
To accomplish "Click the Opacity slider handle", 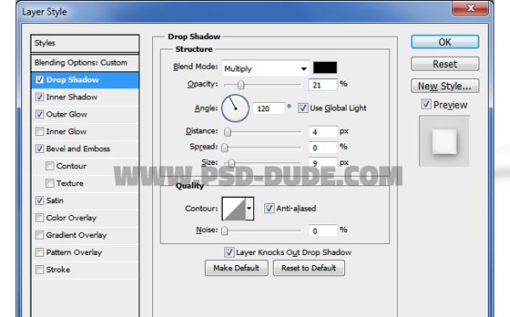I will [241, 85].
